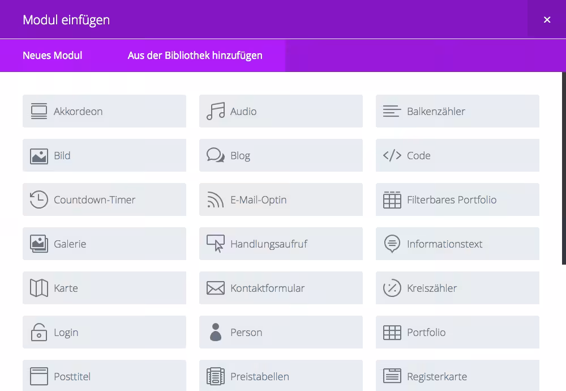
Task: Click the module list vertical scrollbar
Action: [x=564, y=168]
